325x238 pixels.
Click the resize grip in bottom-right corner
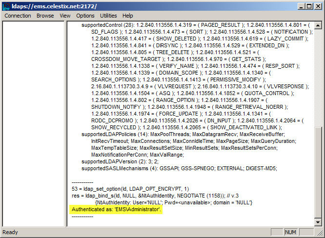[x=321, y=234]
